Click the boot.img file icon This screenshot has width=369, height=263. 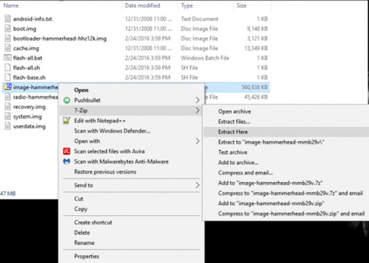click(x=8, y=29)
